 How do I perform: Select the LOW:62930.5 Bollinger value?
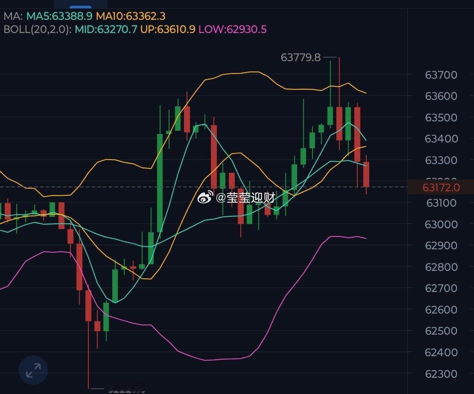point(232,29)
